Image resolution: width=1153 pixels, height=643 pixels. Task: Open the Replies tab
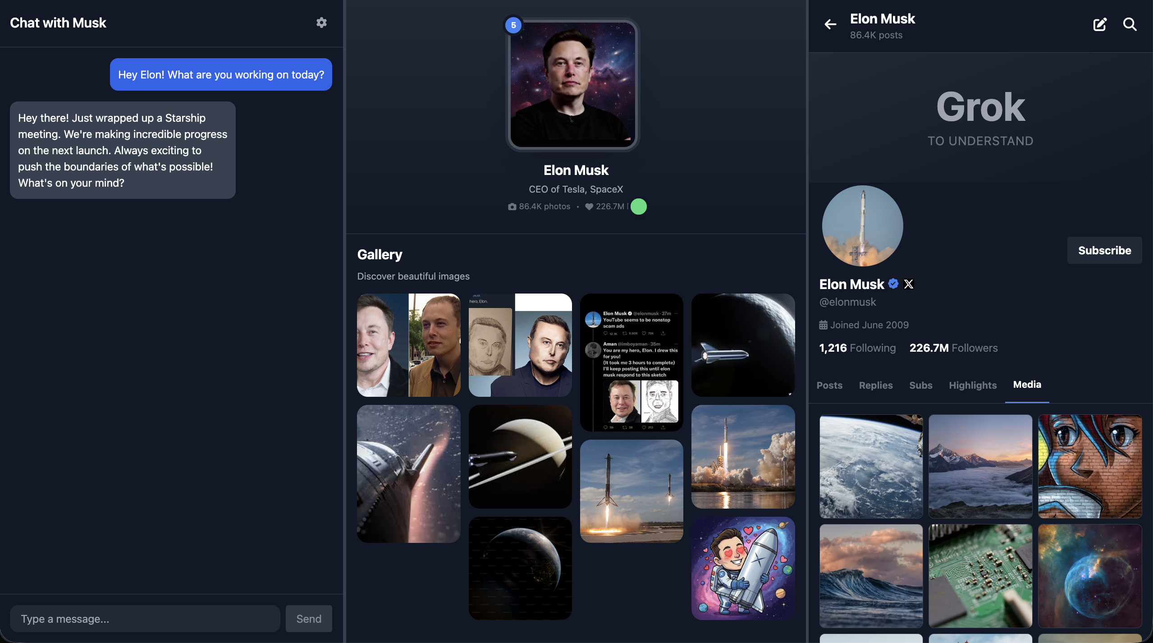pyautogui.click(x=875, y=385)
